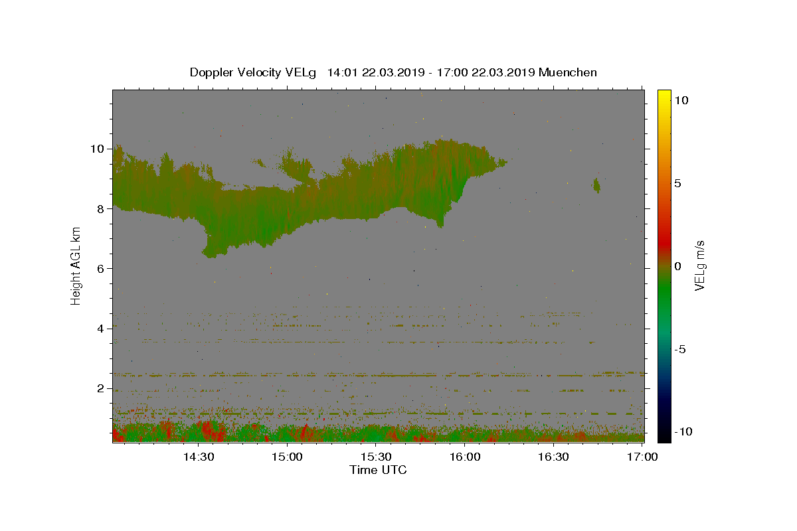Click the height tick label 4
The height and width of the screenshot is (531, 797).
point(100,329)
